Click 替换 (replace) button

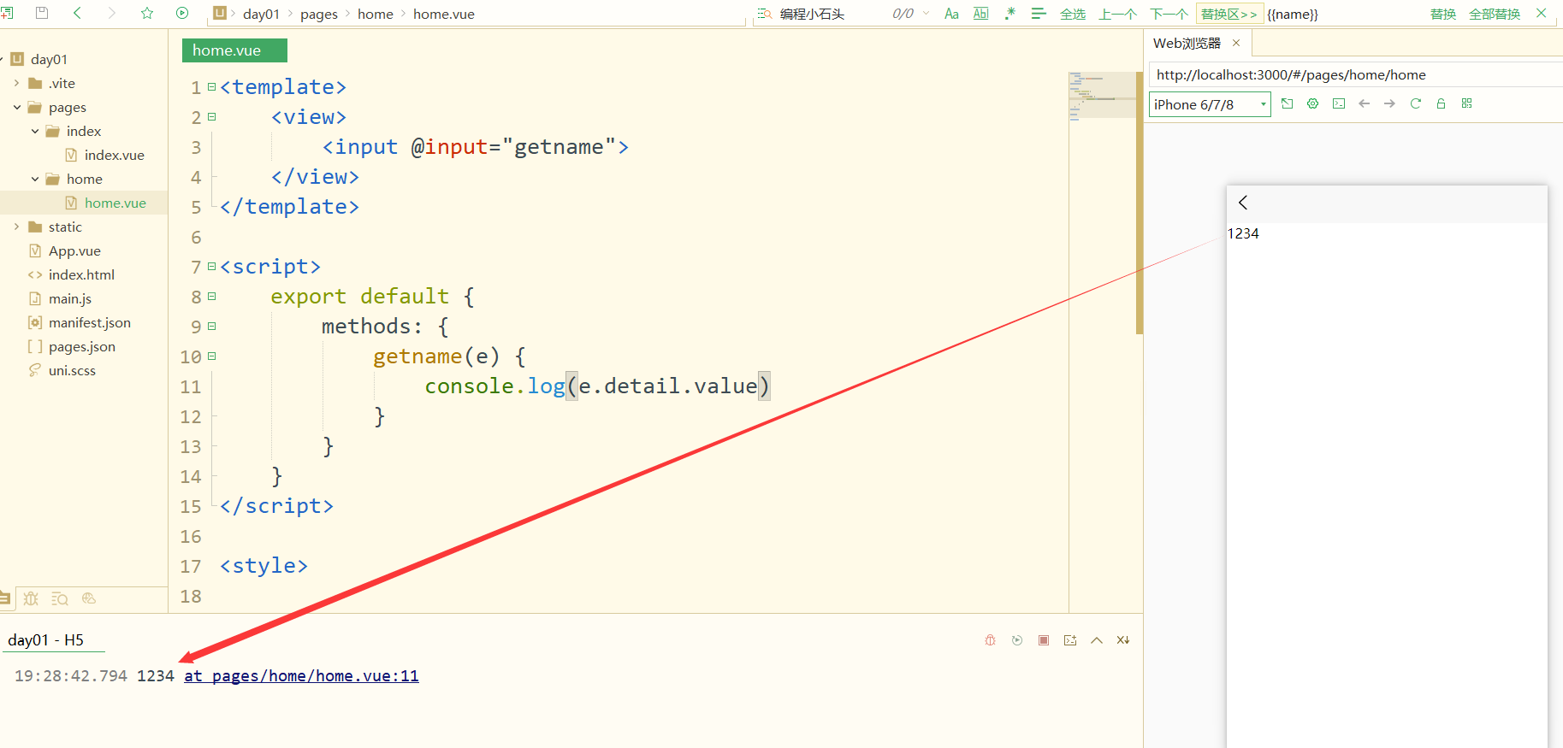tap(1443, 14)
